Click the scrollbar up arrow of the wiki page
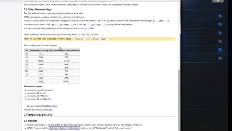Viewport: 232px width, 131px height. [x=179, y=3]
